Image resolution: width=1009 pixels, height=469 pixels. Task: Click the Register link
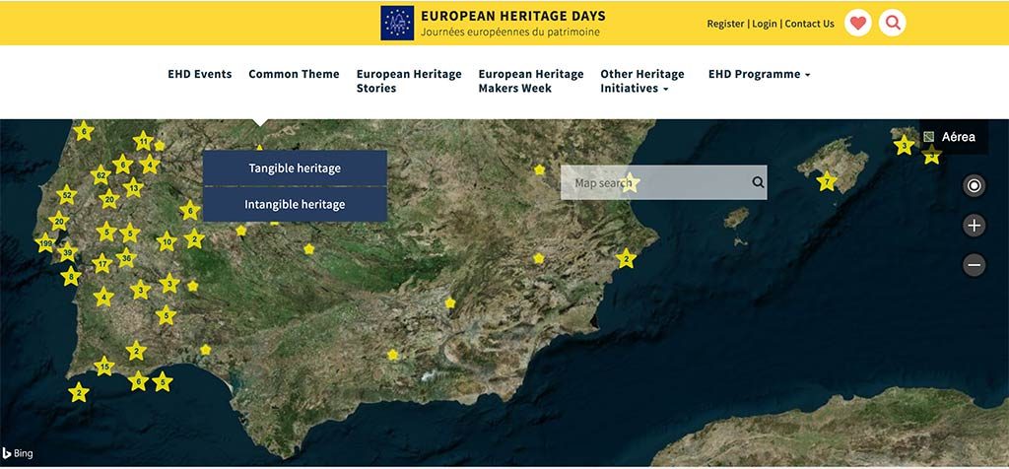click(725, 24)
